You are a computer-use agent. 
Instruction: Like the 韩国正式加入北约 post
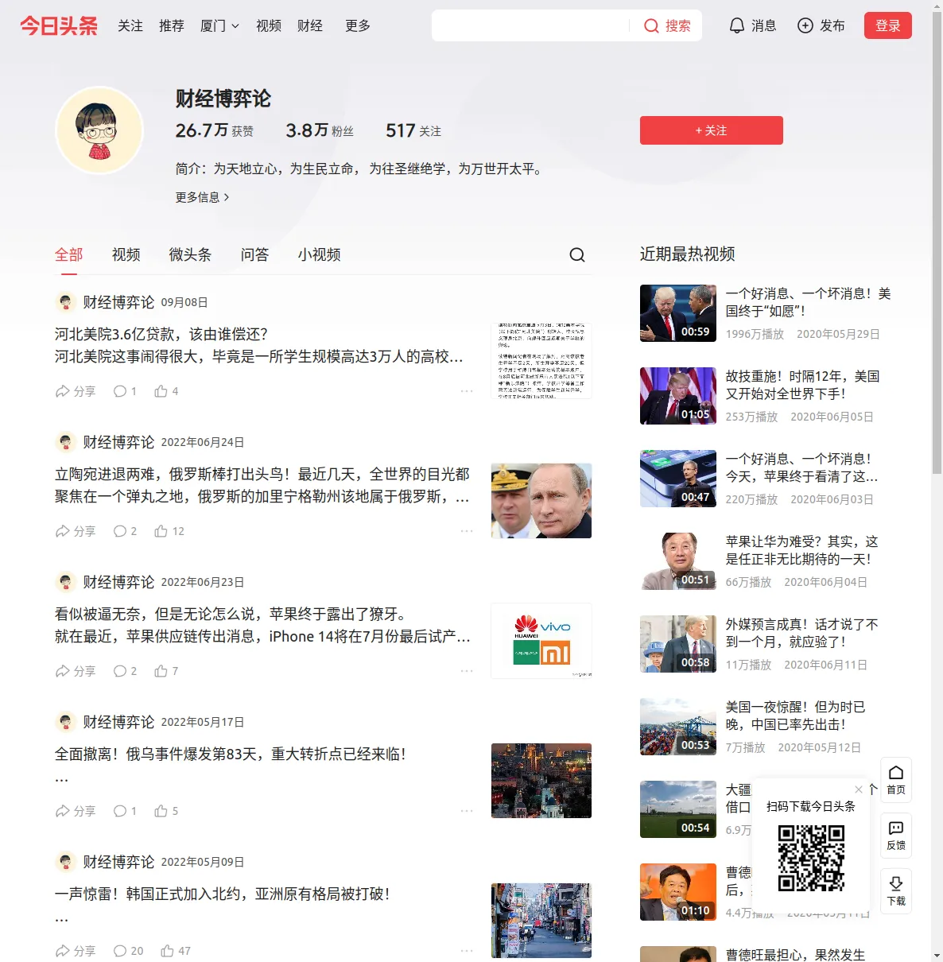coord(176,951)
